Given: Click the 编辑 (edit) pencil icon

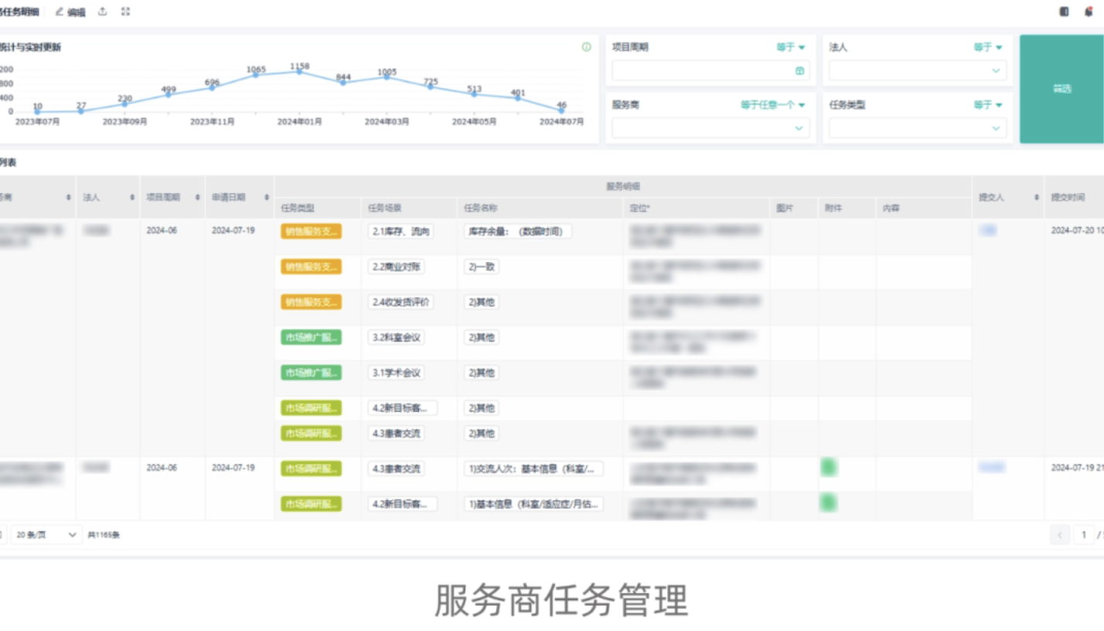Looking at the screenshot, I should [x=60, y=12].
